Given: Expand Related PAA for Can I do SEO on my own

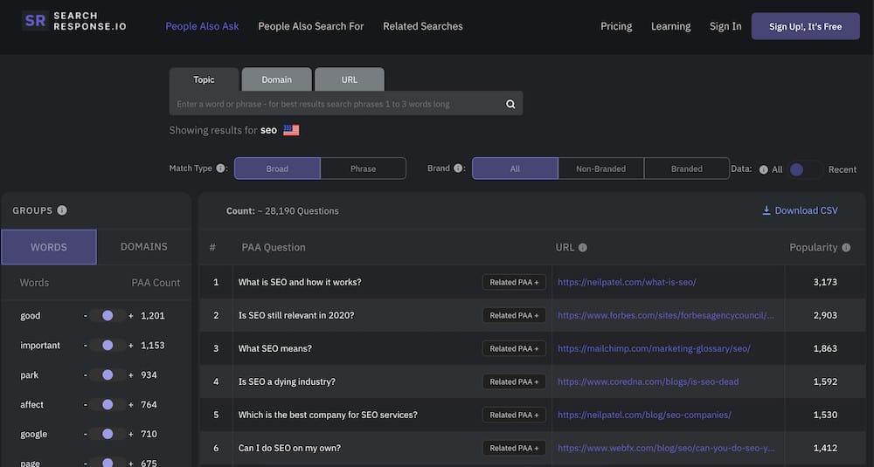Looking at the screenshot, I should [x=514, y=448].
